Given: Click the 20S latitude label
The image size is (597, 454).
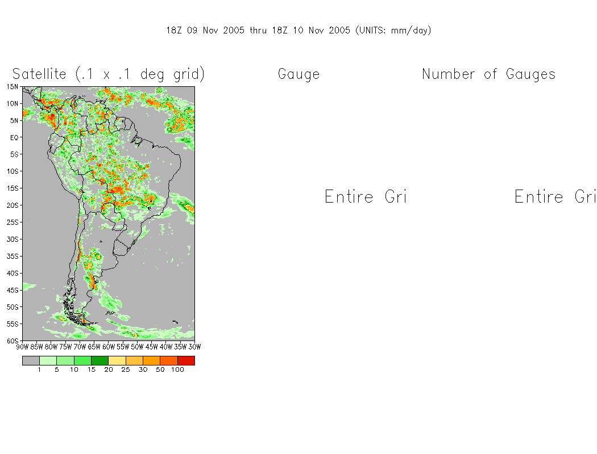Looking at the screenshot, I should click(x=12, y=205).
